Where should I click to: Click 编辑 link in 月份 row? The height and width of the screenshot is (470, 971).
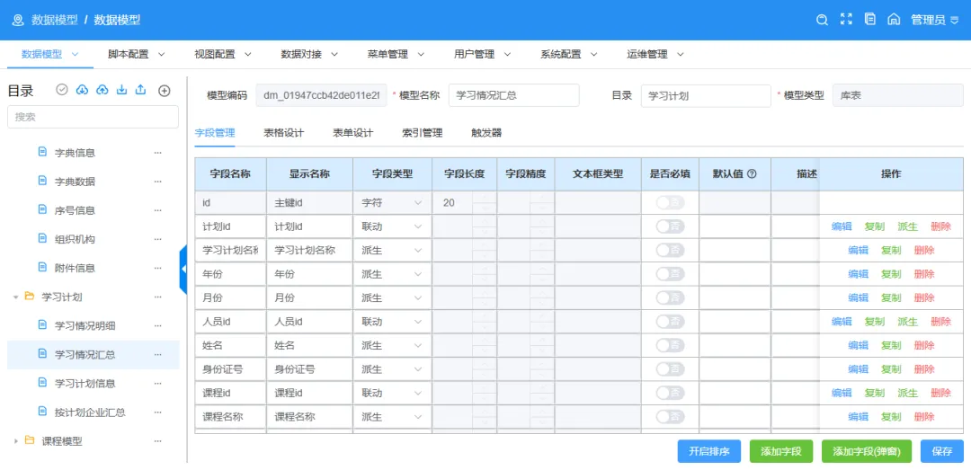859,297
